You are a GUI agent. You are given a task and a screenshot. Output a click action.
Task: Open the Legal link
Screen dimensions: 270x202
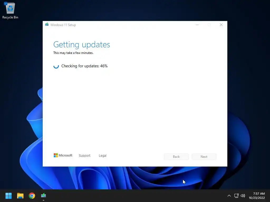103,156
